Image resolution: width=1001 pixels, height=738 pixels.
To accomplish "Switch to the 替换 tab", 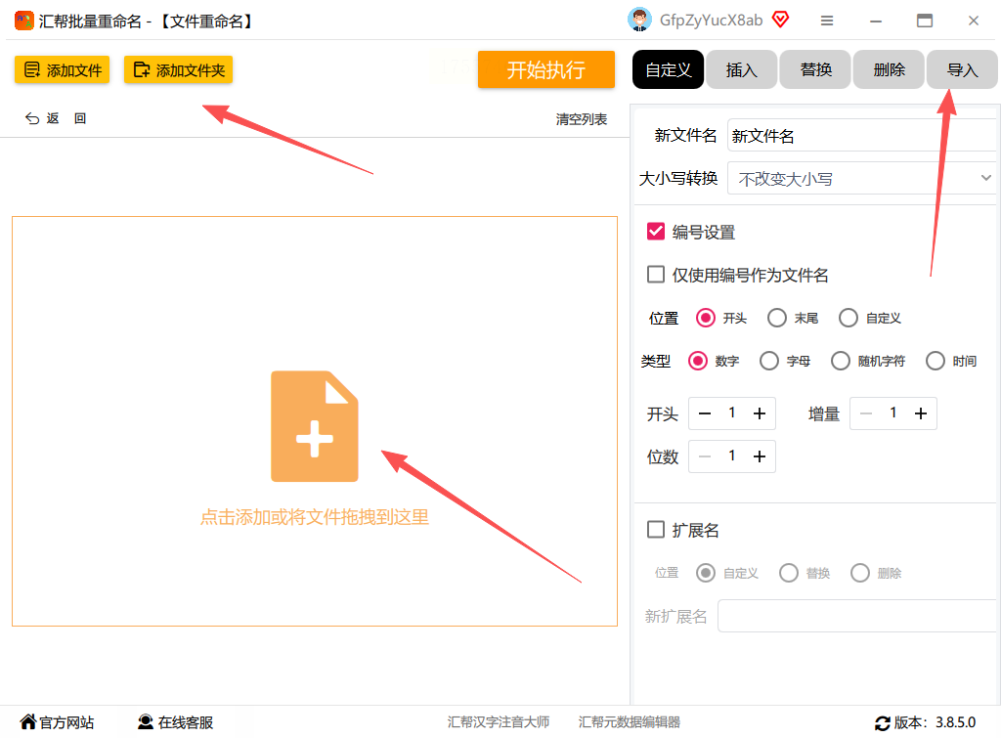I will pos(815,69).
